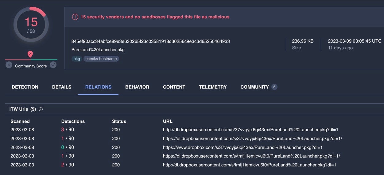Select the Relations tab

click(98, 87)
